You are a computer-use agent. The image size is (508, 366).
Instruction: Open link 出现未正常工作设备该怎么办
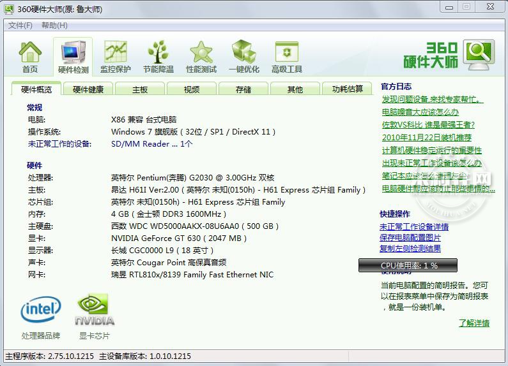point(431,163)
